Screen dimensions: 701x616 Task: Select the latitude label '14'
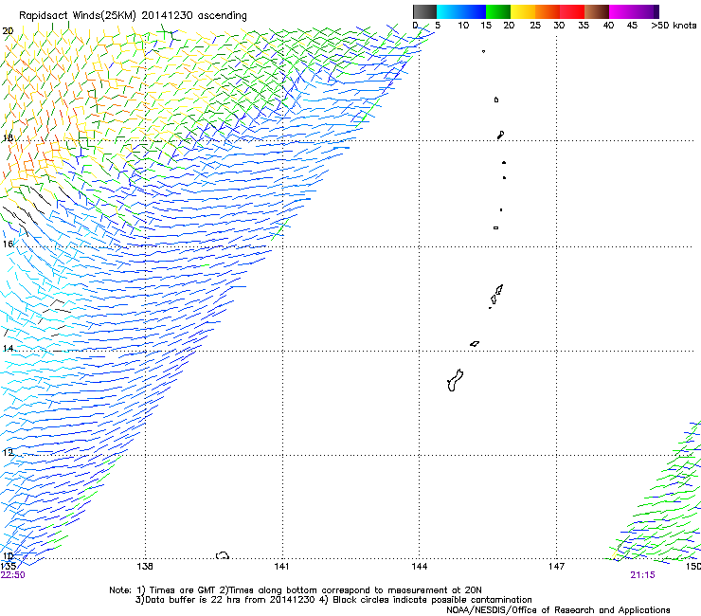(x=8, y=348)
